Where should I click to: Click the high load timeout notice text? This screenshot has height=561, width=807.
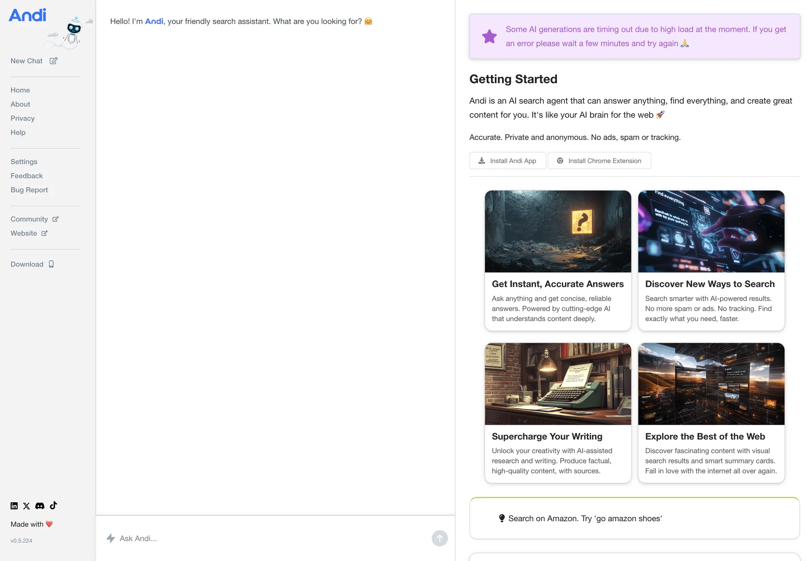(646, 37)
